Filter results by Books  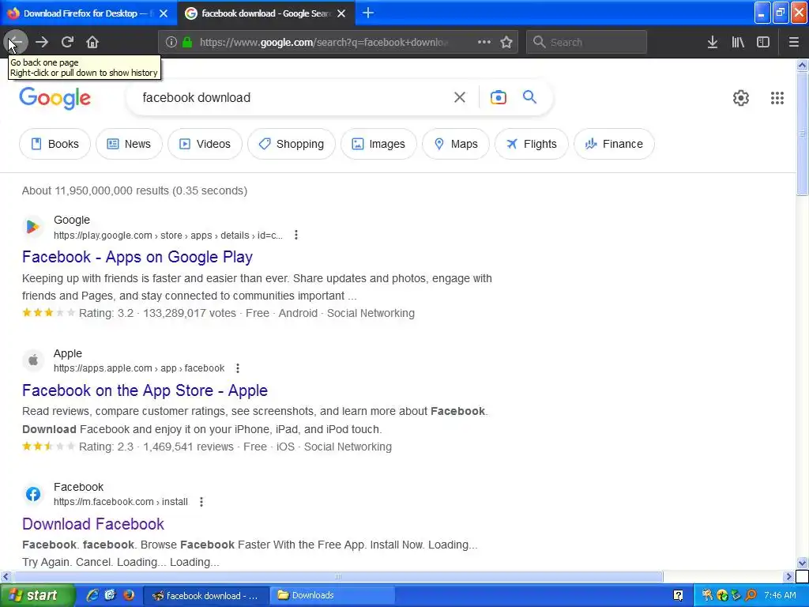pos(55,144)
